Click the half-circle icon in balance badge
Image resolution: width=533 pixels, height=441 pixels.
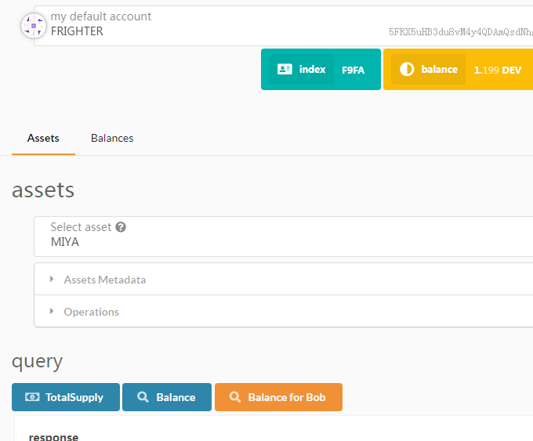click(x=407, y=69)
